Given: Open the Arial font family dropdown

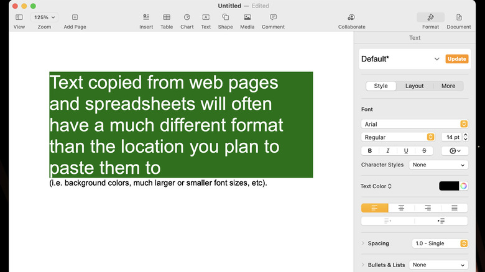Looking at the screenshot, I should (x=414, y=124).
